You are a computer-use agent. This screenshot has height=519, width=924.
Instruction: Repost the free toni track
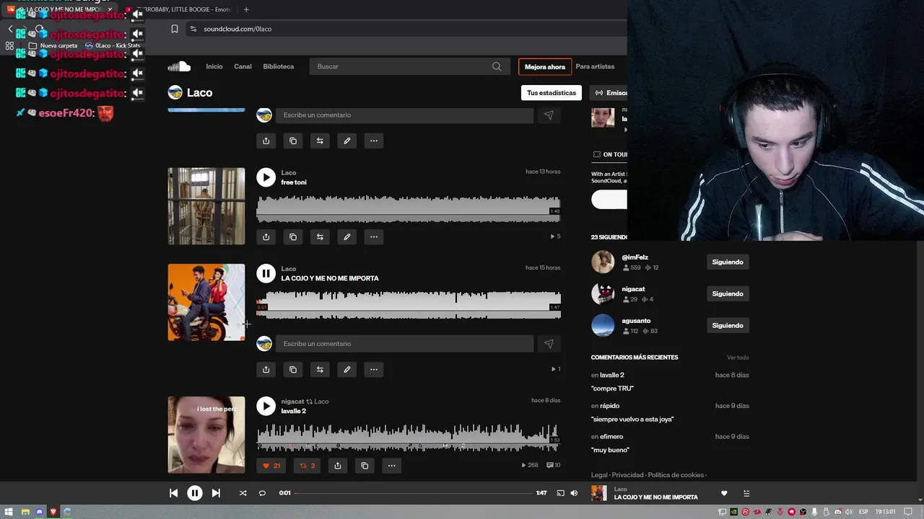point(320,236)
